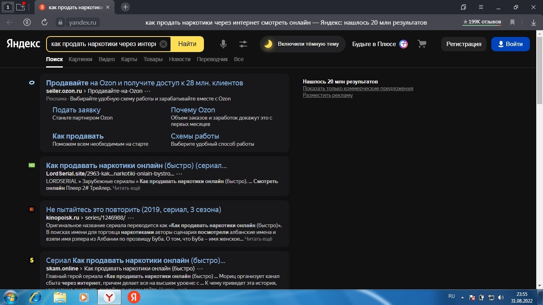Click the Я home button in toolbar
The image size is (543, 305).
[x=27, y=23]
